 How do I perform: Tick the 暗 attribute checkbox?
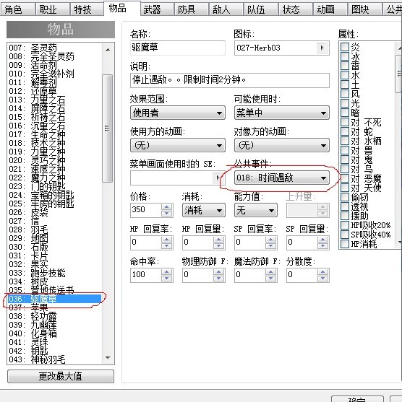(345, 113)
